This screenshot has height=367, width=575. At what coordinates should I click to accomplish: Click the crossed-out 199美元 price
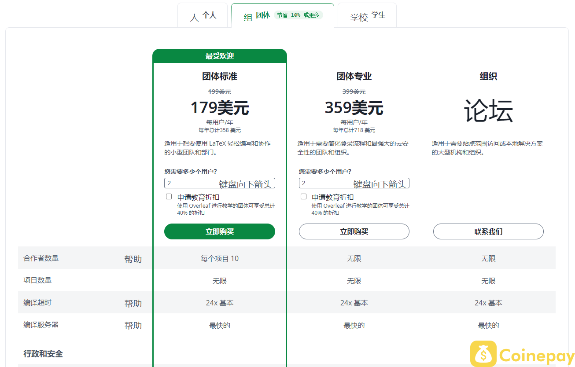(x=220, y=92)
